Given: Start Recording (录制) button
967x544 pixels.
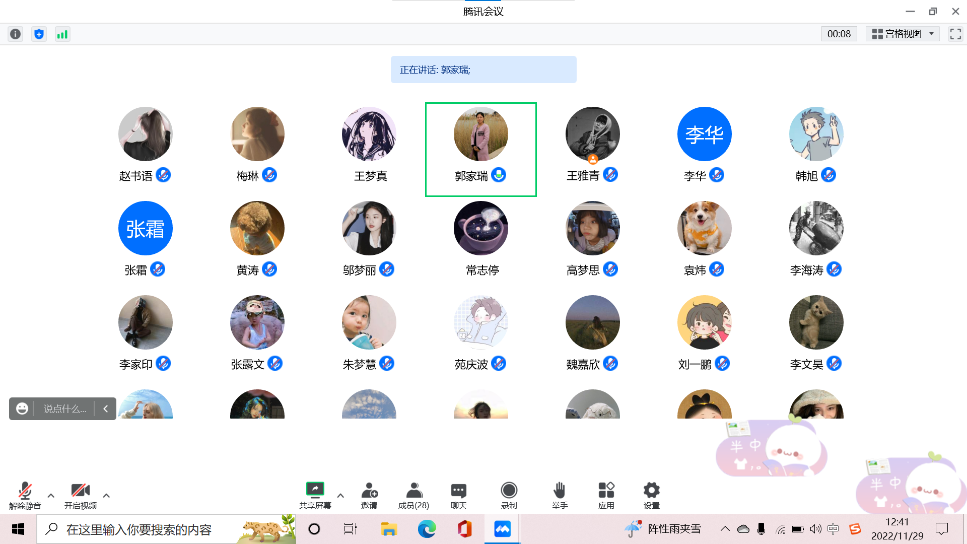Looking at the screenshot, I should click(509, 490).
